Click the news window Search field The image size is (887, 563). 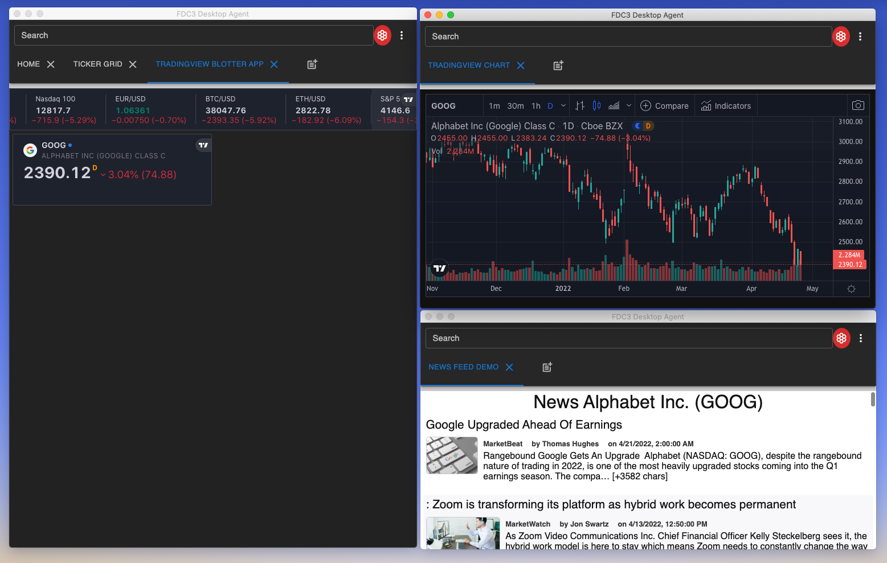(x=629, y=338)
